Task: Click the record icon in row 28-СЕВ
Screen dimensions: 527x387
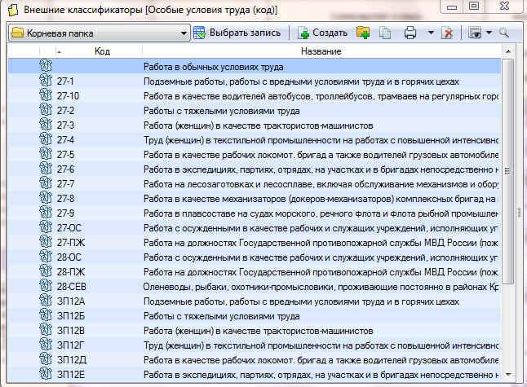Action: coord(46,286)
